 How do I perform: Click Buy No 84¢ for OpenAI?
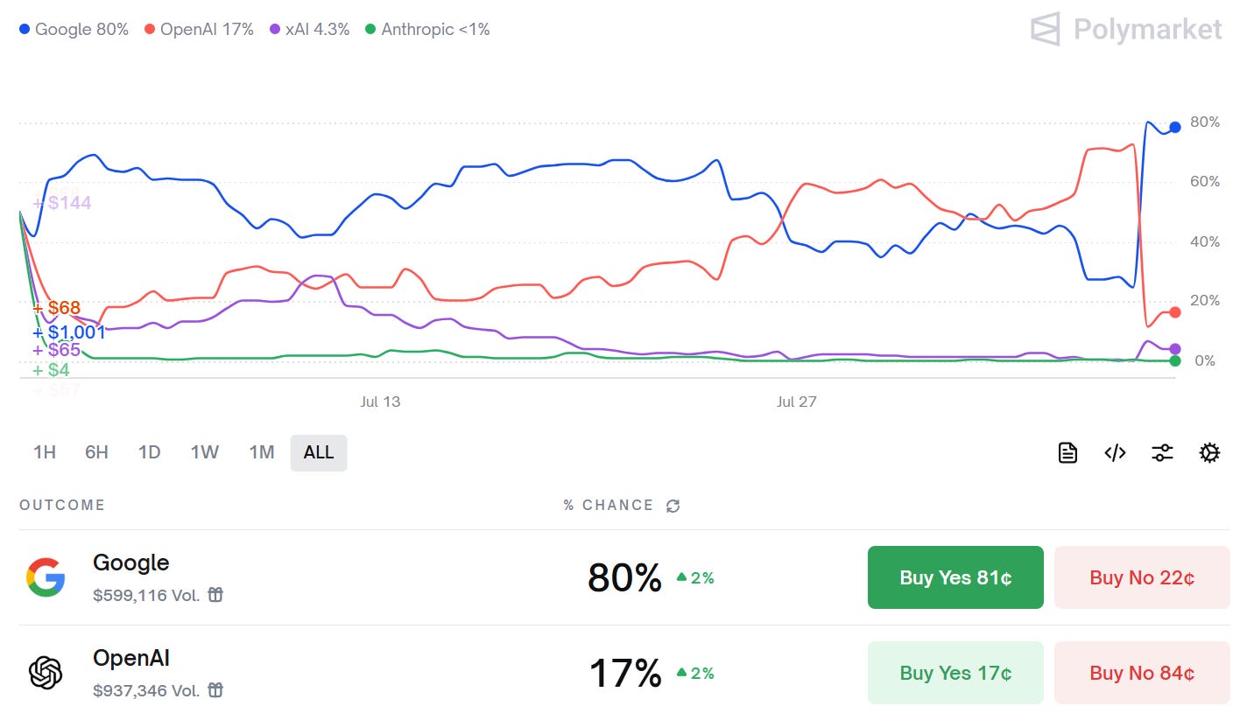(1142, 673)
